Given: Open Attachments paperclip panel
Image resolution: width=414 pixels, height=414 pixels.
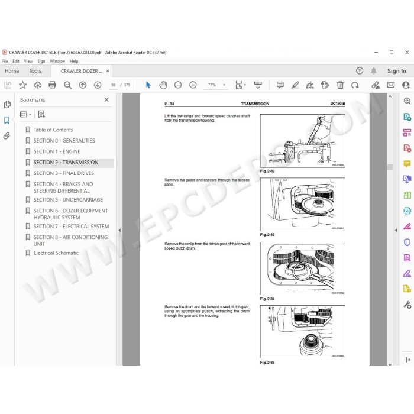Looking at the screenshot, I should coord(7,135).
